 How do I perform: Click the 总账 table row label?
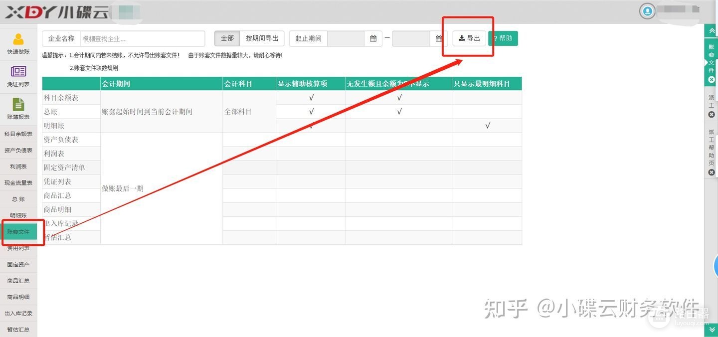[50, 112]
